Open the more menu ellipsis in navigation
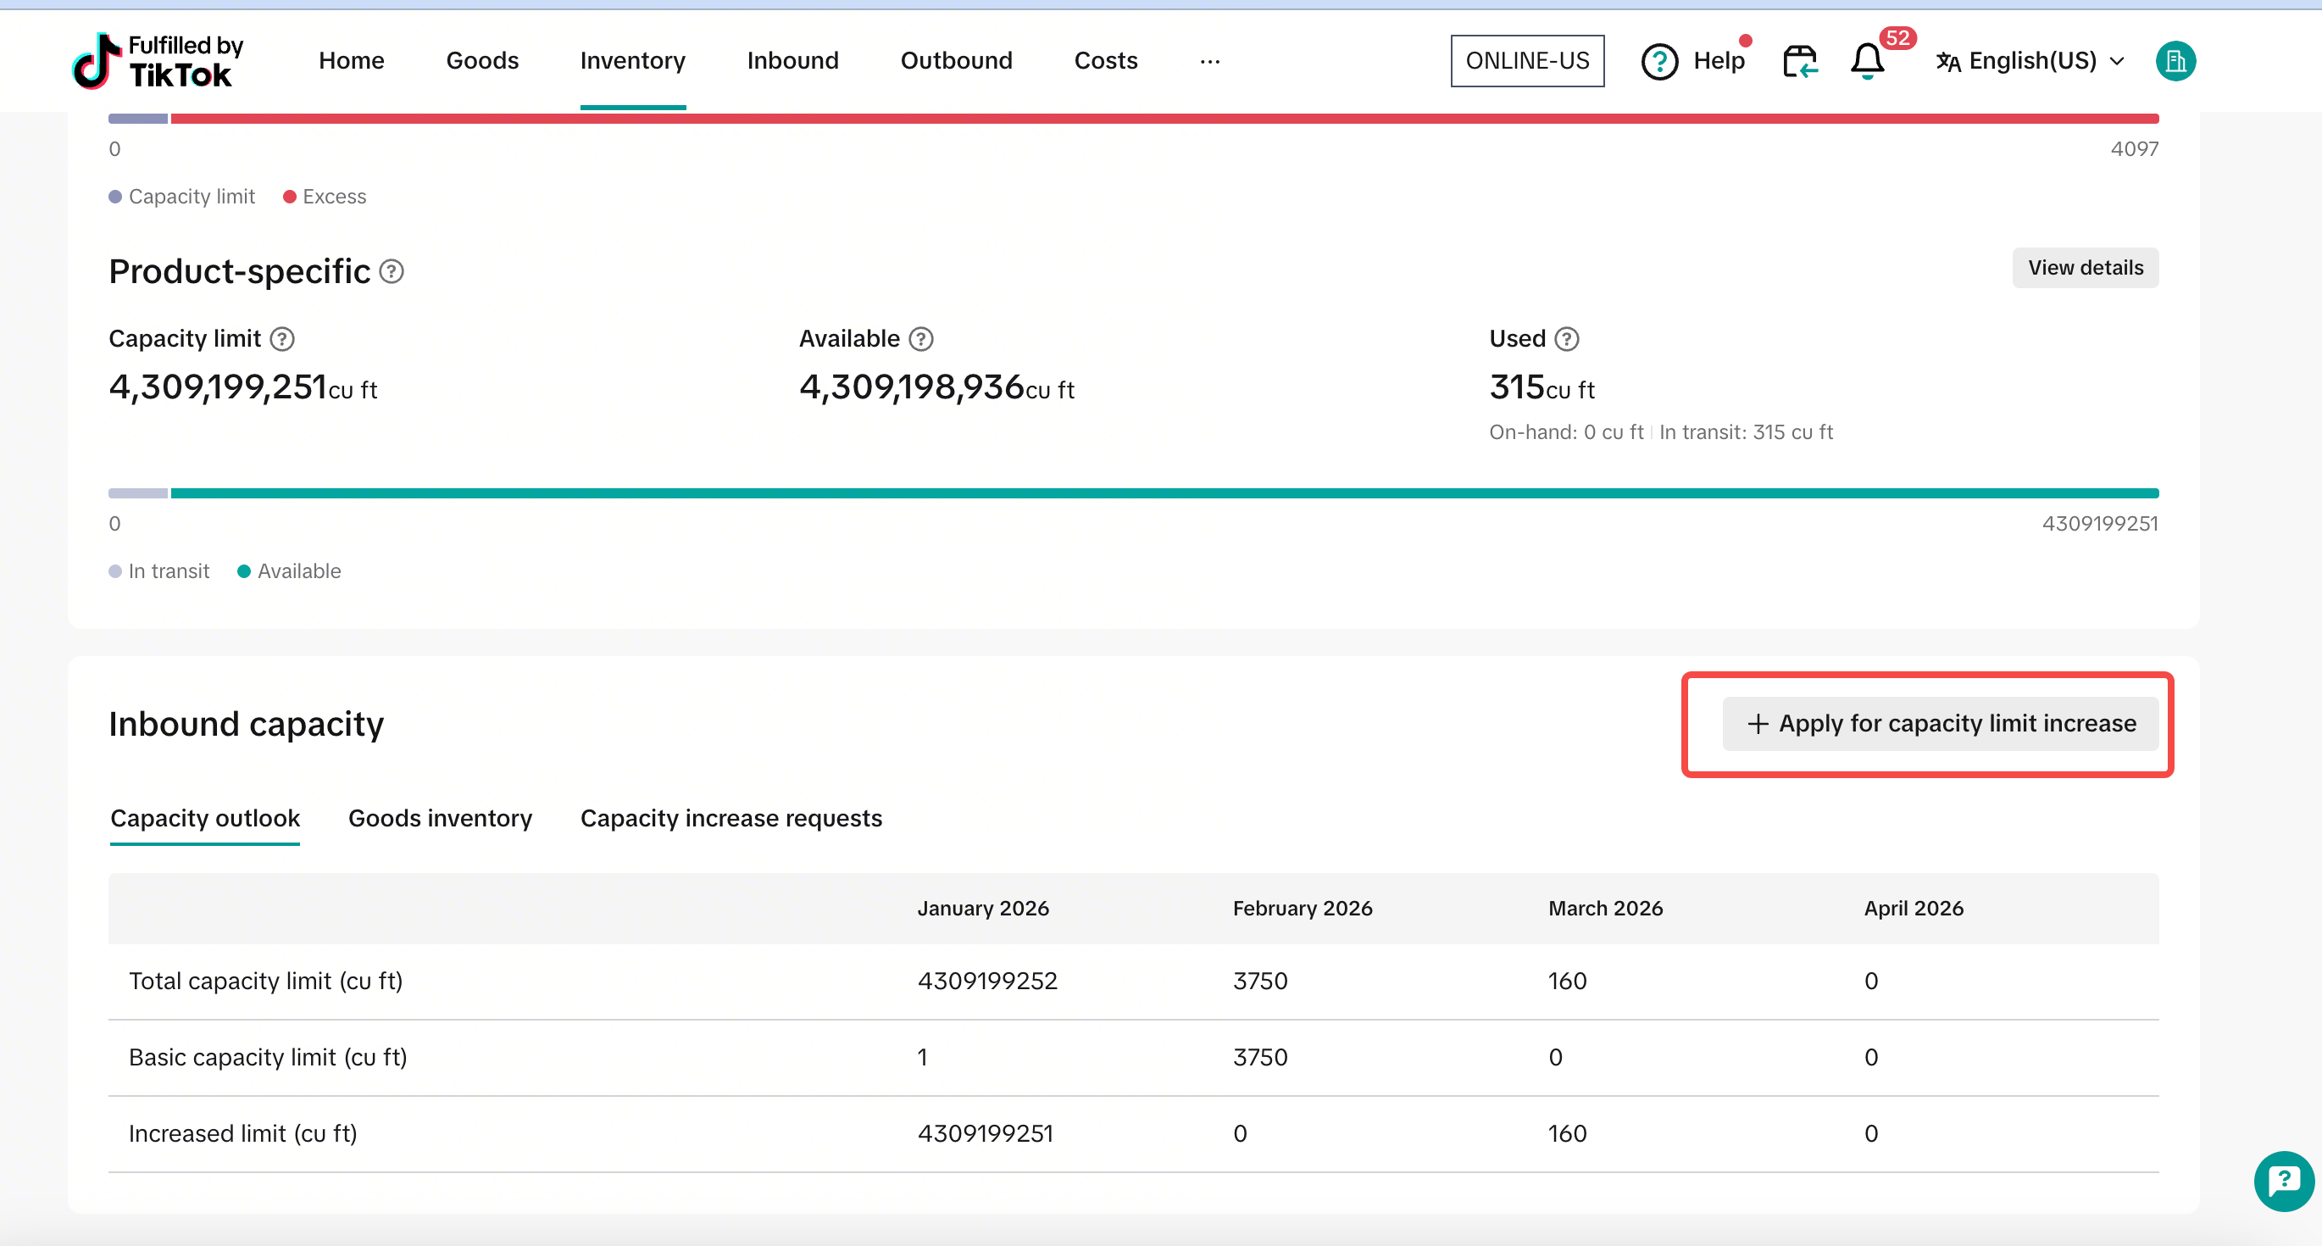 [1209, 61]
